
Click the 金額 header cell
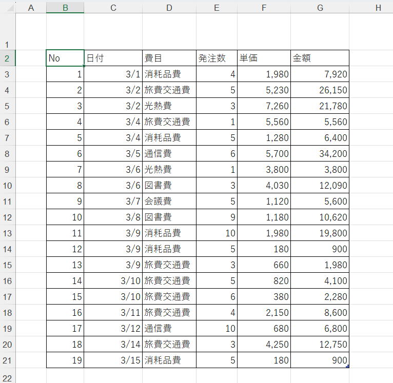(x=320, y=58)
